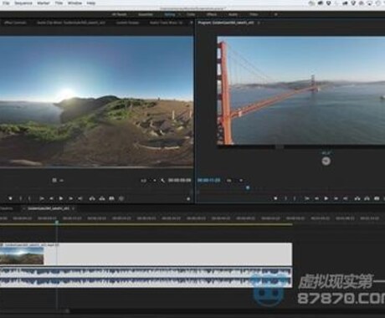
Task: Open the Source monitor button editor
Action: [x=188, y=199]
